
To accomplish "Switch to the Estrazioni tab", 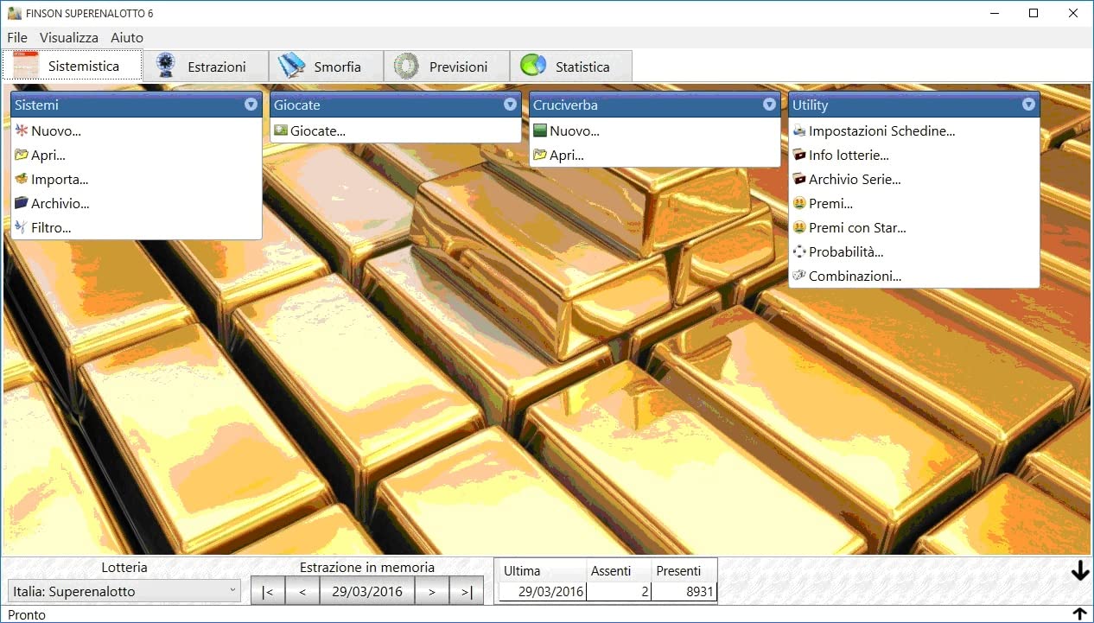I will [206, 67].
